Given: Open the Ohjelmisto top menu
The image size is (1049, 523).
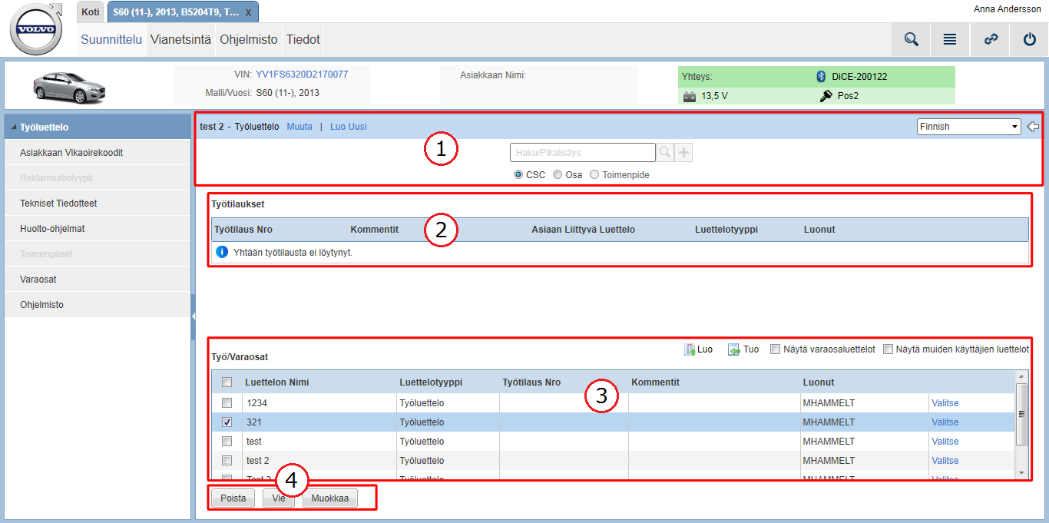Looking at the screenshot, I should point(249,39).
